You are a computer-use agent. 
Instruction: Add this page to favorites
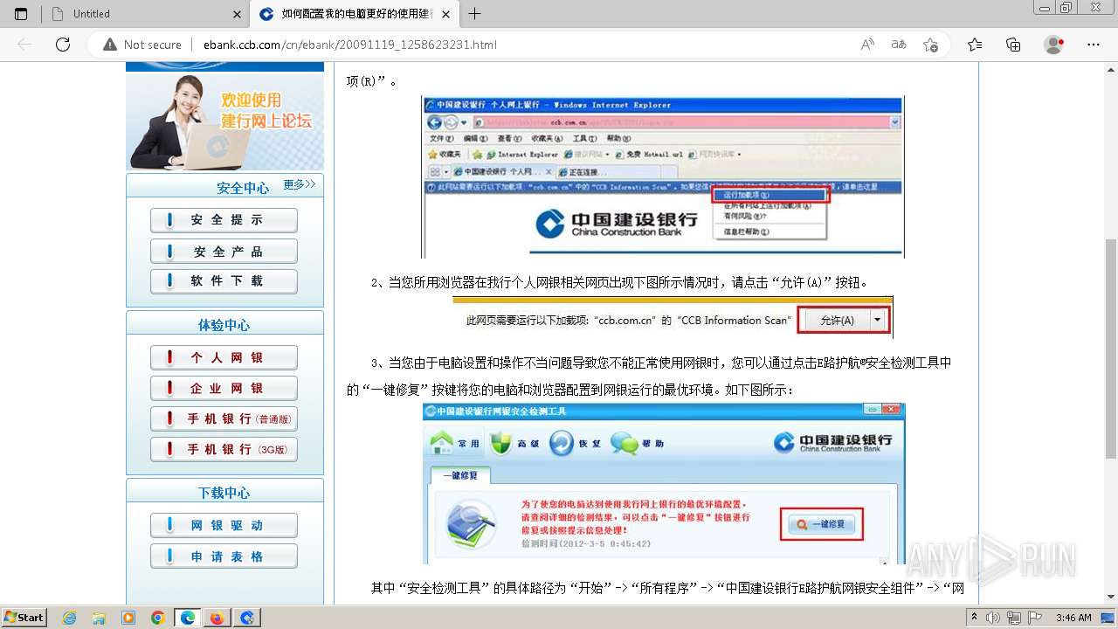point(930,45)
